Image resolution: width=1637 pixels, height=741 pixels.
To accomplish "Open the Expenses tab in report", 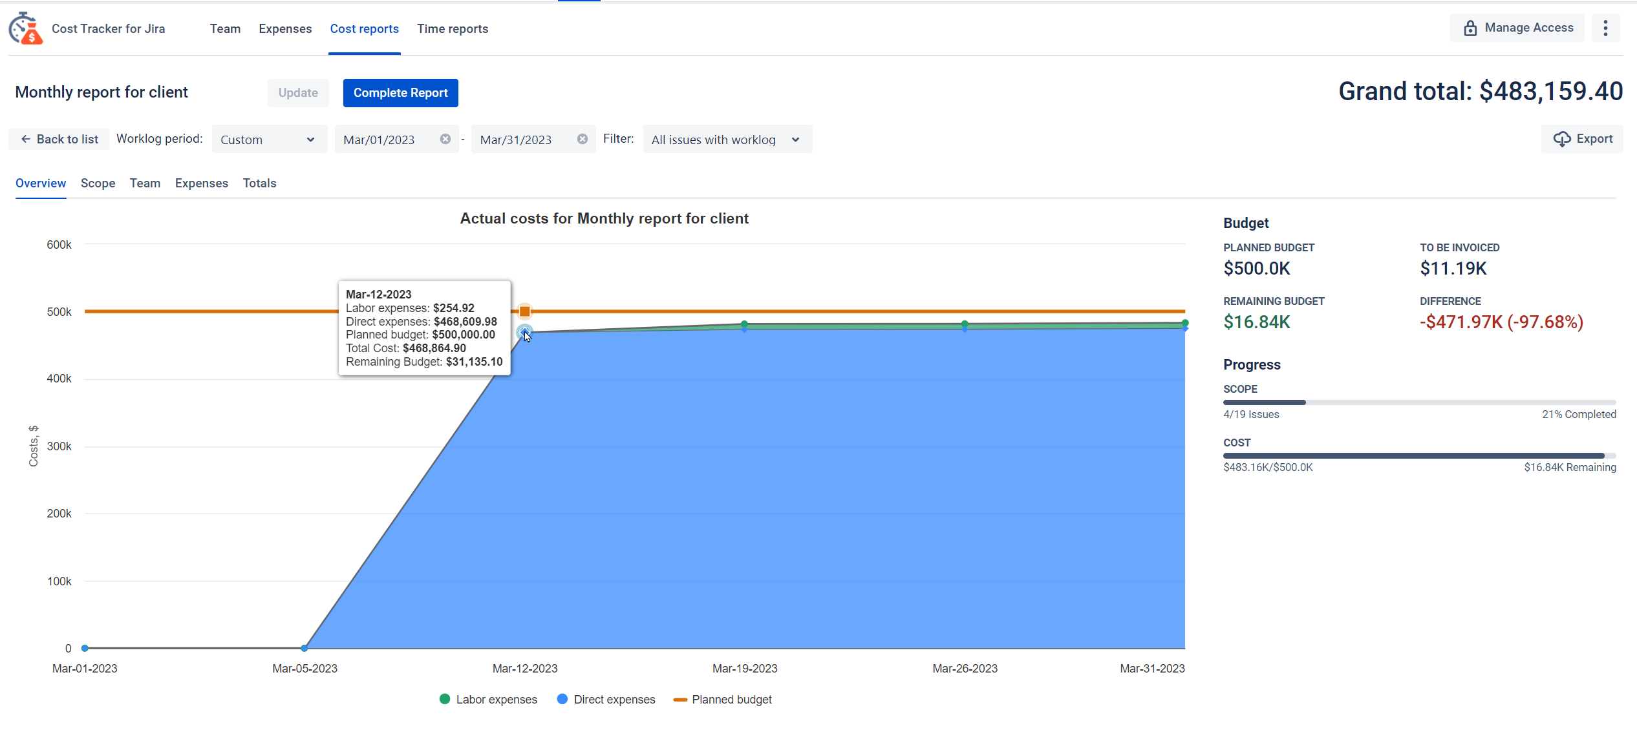I will (201, 183).
